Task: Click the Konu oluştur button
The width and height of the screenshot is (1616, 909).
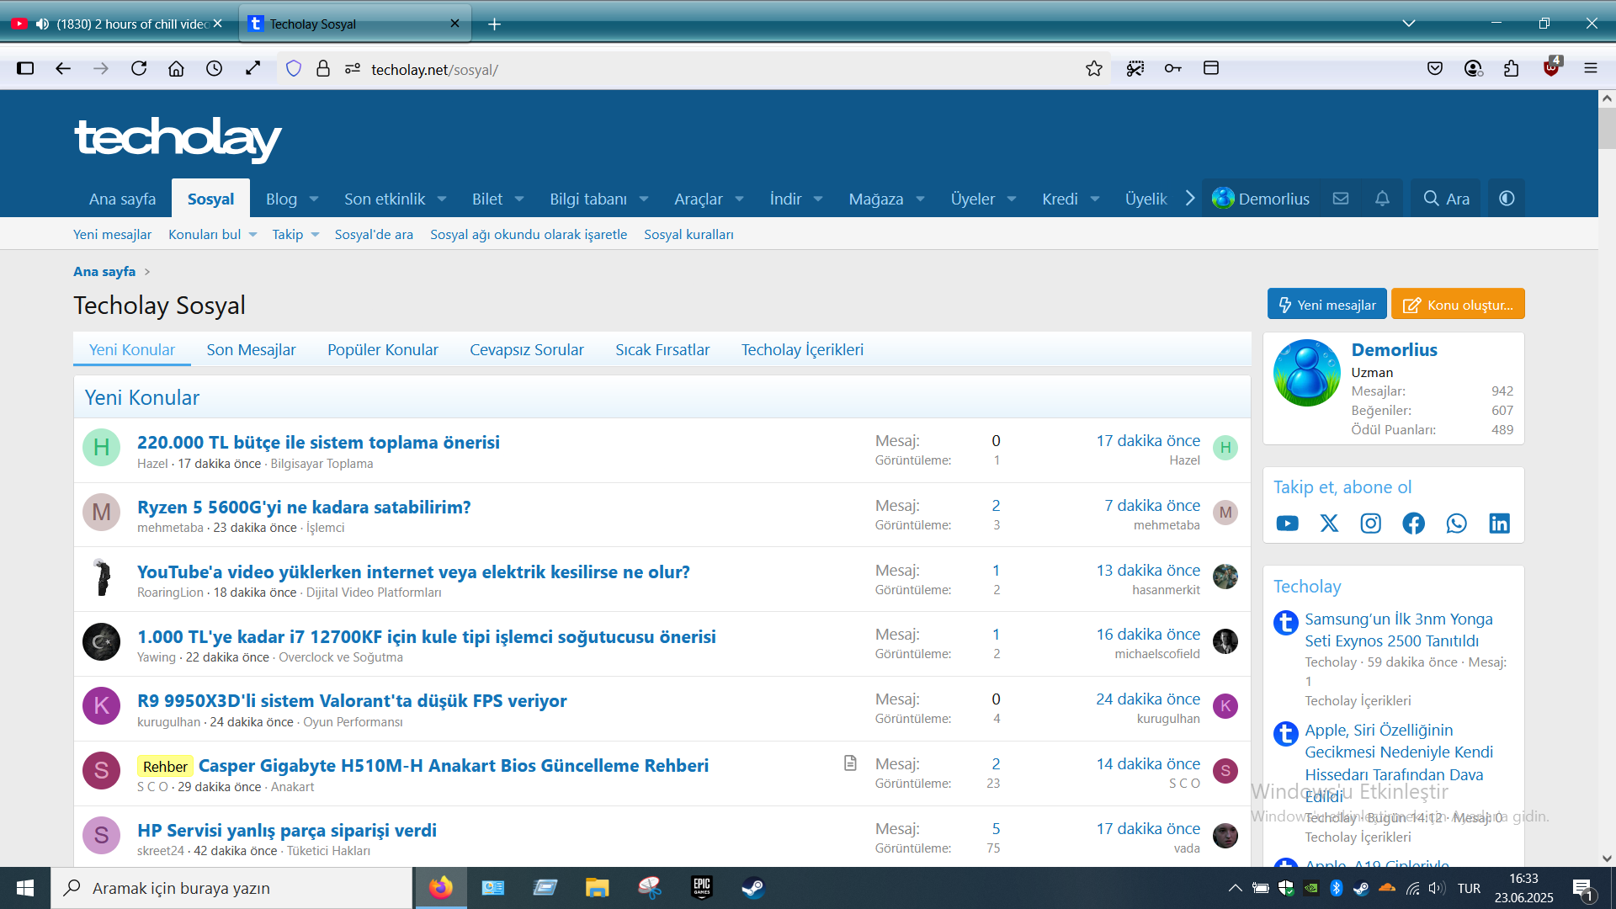Action: [x=1458, y=305]
